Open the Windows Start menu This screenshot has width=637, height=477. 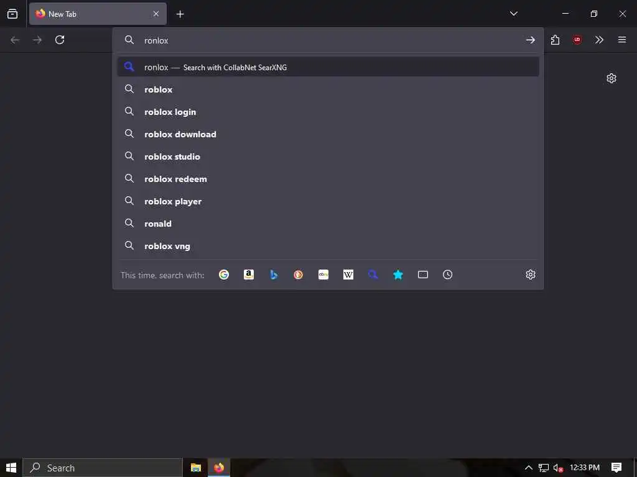pyautogui.click(x=11, y=468)
